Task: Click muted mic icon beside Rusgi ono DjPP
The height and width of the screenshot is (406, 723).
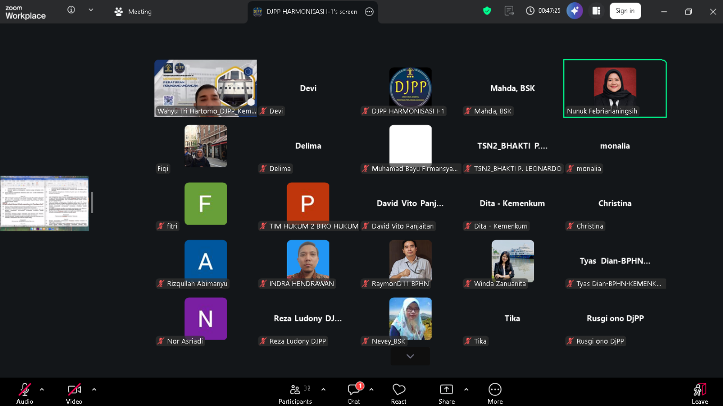Action: pyautogui.click(x=570, y=341)
